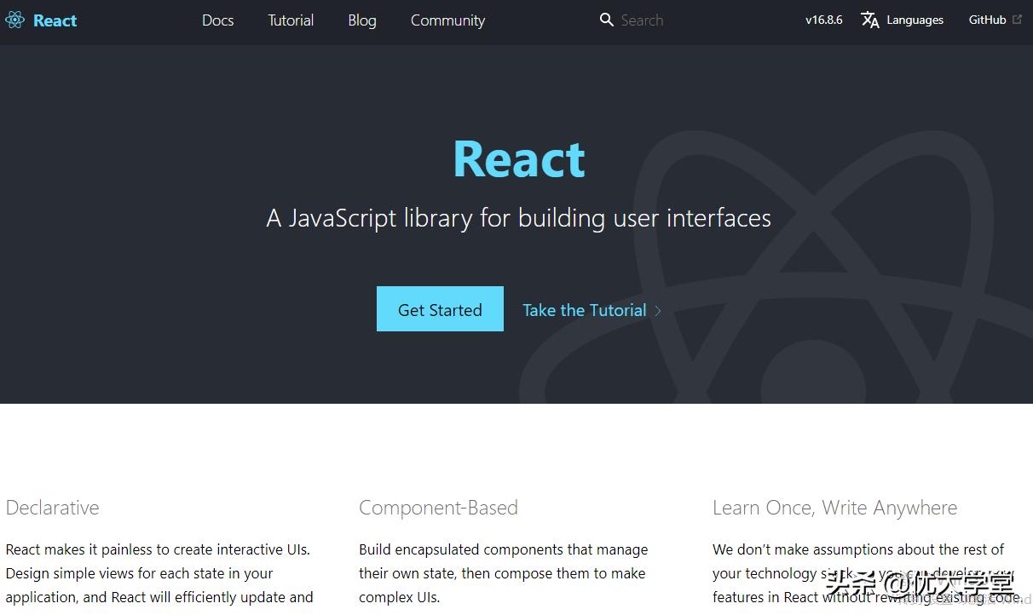Viewport: 1033px width, 615px height.
Task: Click the large React hero title
Action: coord(519,158)
